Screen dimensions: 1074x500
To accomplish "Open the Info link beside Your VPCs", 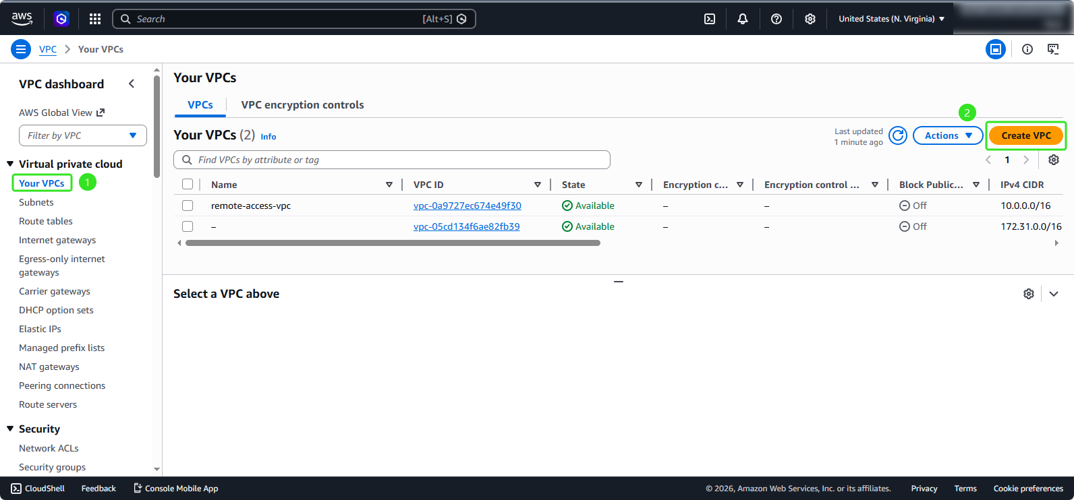I will point(268,137).
